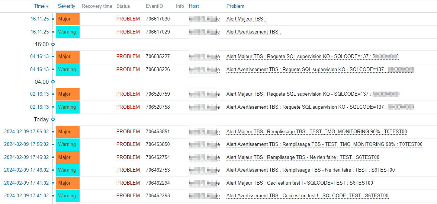Open the 2024-02-09 17:56:02 time link on Major row

tap(26, 132)
